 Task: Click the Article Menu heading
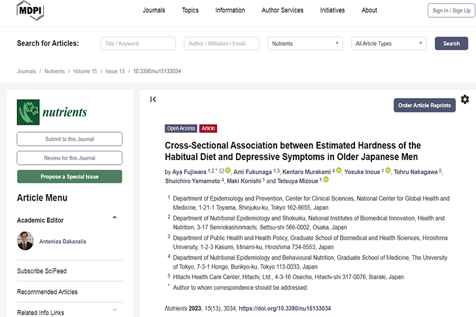[x=42, y=198]
